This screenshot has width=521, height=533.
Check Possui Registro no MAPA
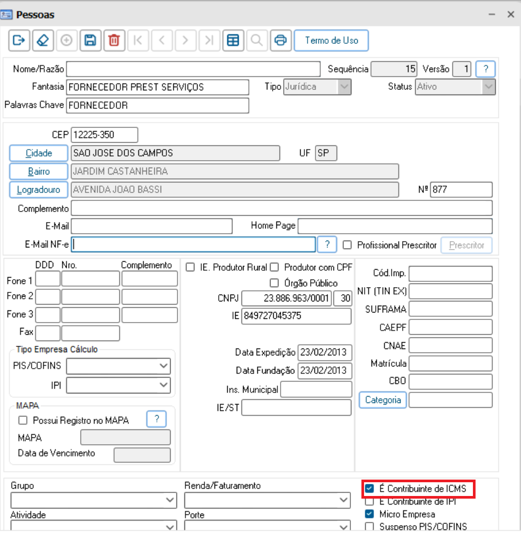coord(23,420)
